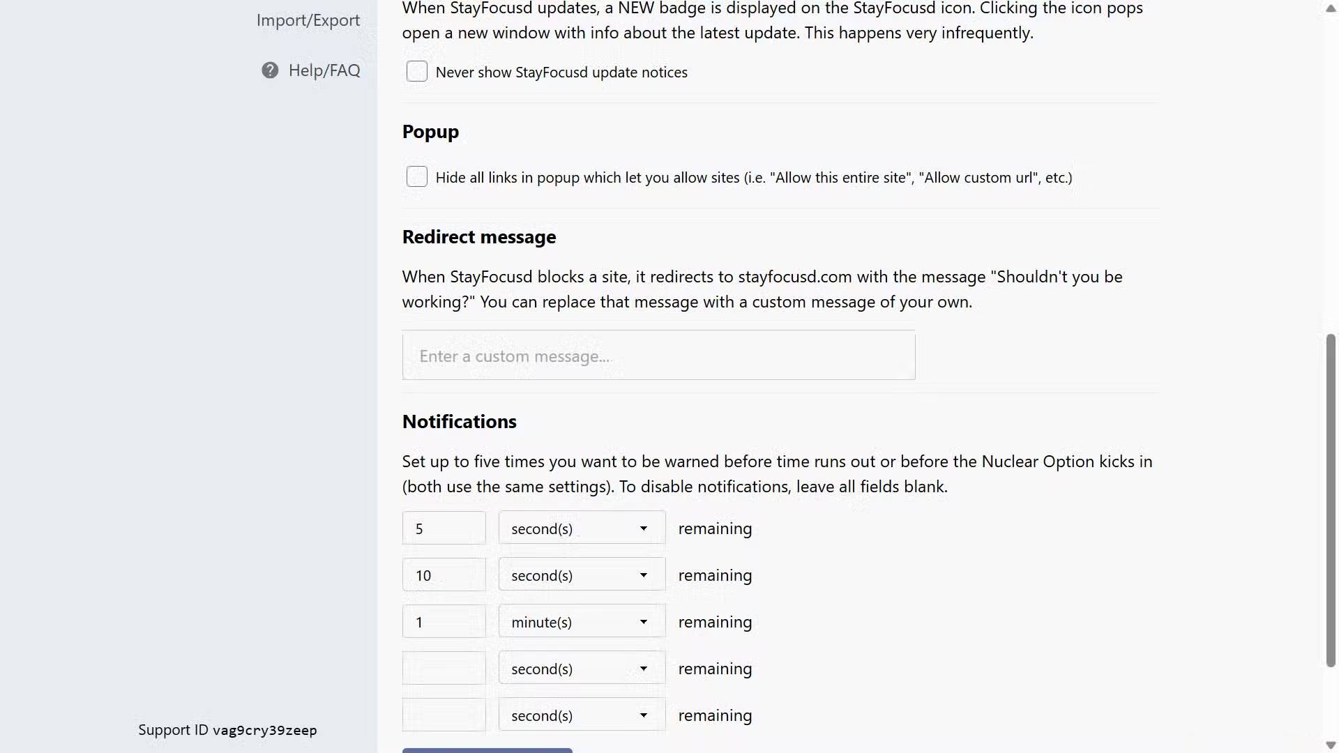
Task: Check Hide all links in popup option
Action: coord(417,176)
